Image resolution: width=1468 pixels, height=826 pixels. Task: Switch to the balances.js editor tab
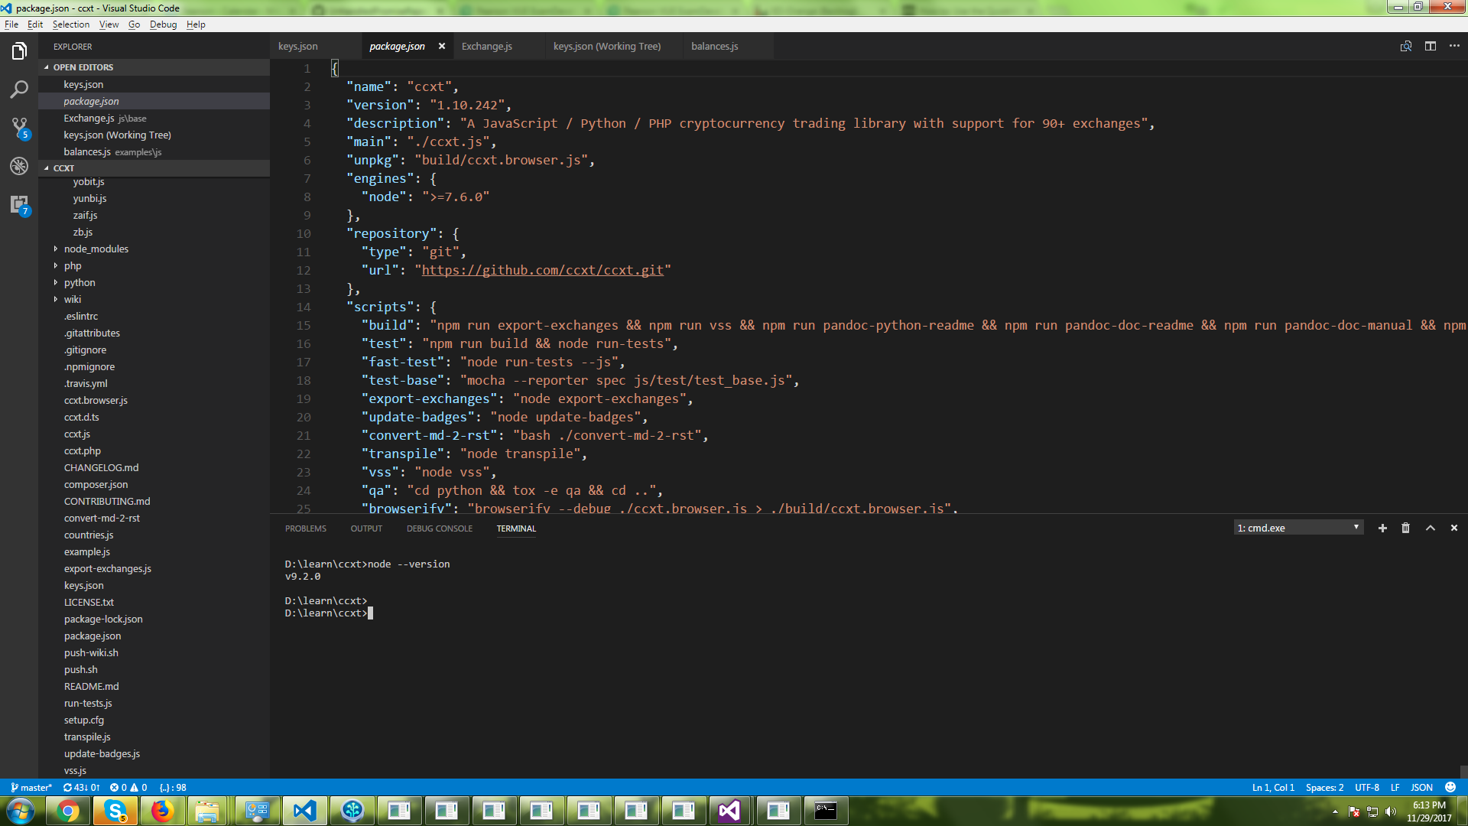click(714, 46)
